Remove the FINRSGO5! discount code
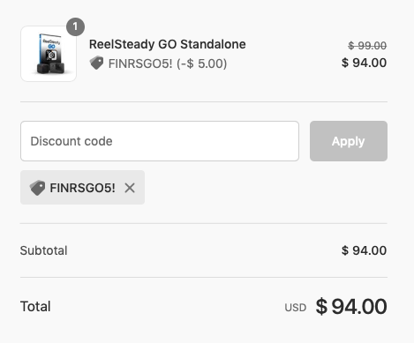This screenshot has height=343, width=414. (130, 188)
